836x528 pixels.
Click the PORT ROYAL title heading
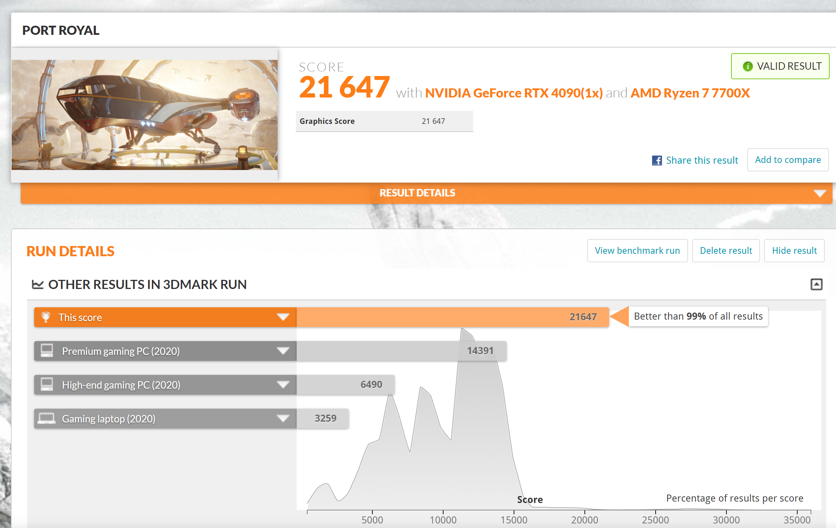pos(61,31)
